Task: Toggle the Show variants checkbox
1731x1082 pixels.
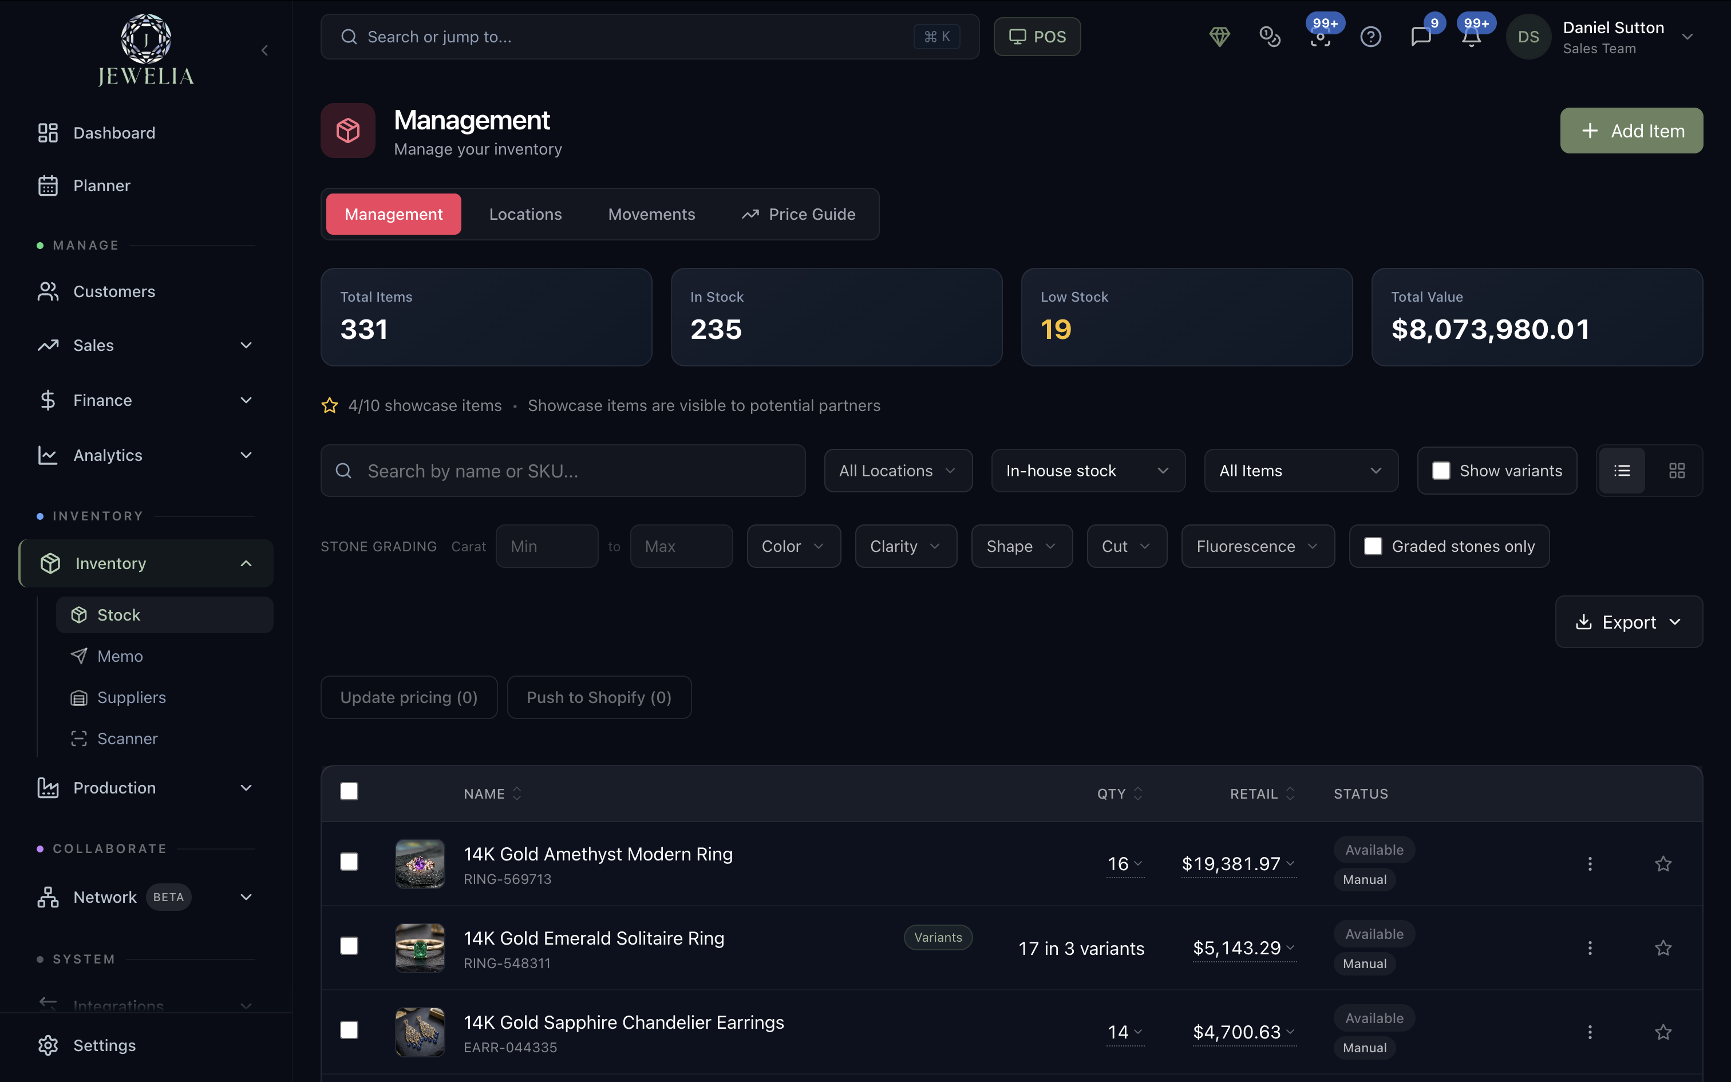Action: tap(1441, 470)
